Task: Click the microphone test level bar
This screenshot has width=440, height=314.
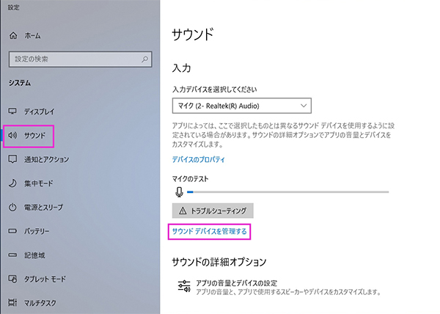Action: pyautogui.click(x=287, y=191)
